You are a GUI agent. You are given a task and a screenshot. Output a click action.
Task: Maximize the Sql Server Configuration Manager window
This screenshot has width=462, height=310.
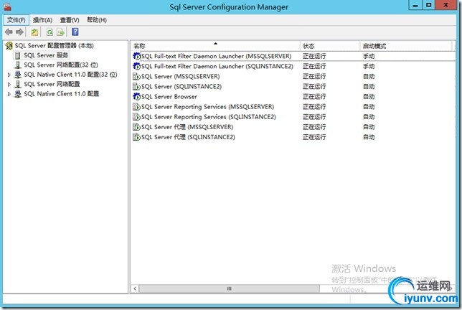click(429, 5)
